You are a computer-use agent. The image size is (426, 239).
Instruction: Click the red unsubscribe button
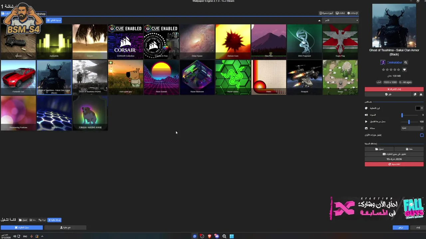pyautogui.click(x=394, y=89)
